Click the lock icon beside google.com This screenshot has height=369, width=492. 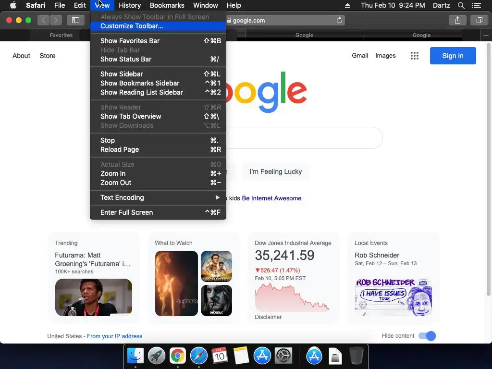[x=229, y=20]
